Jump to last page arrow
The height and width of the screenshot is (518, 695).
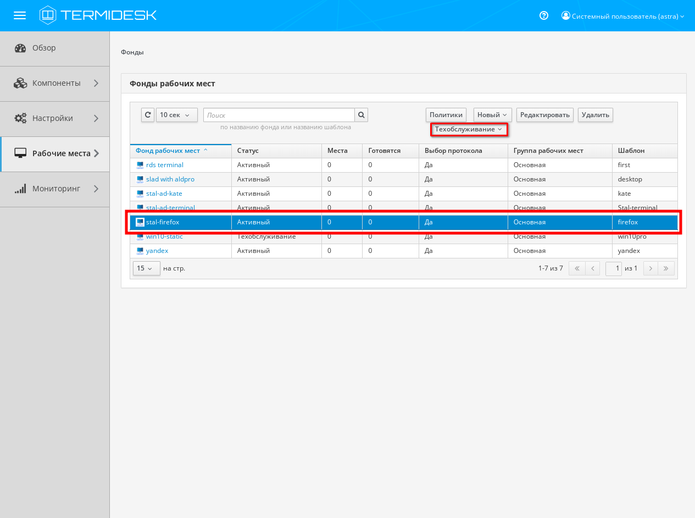tap(666, 268)
